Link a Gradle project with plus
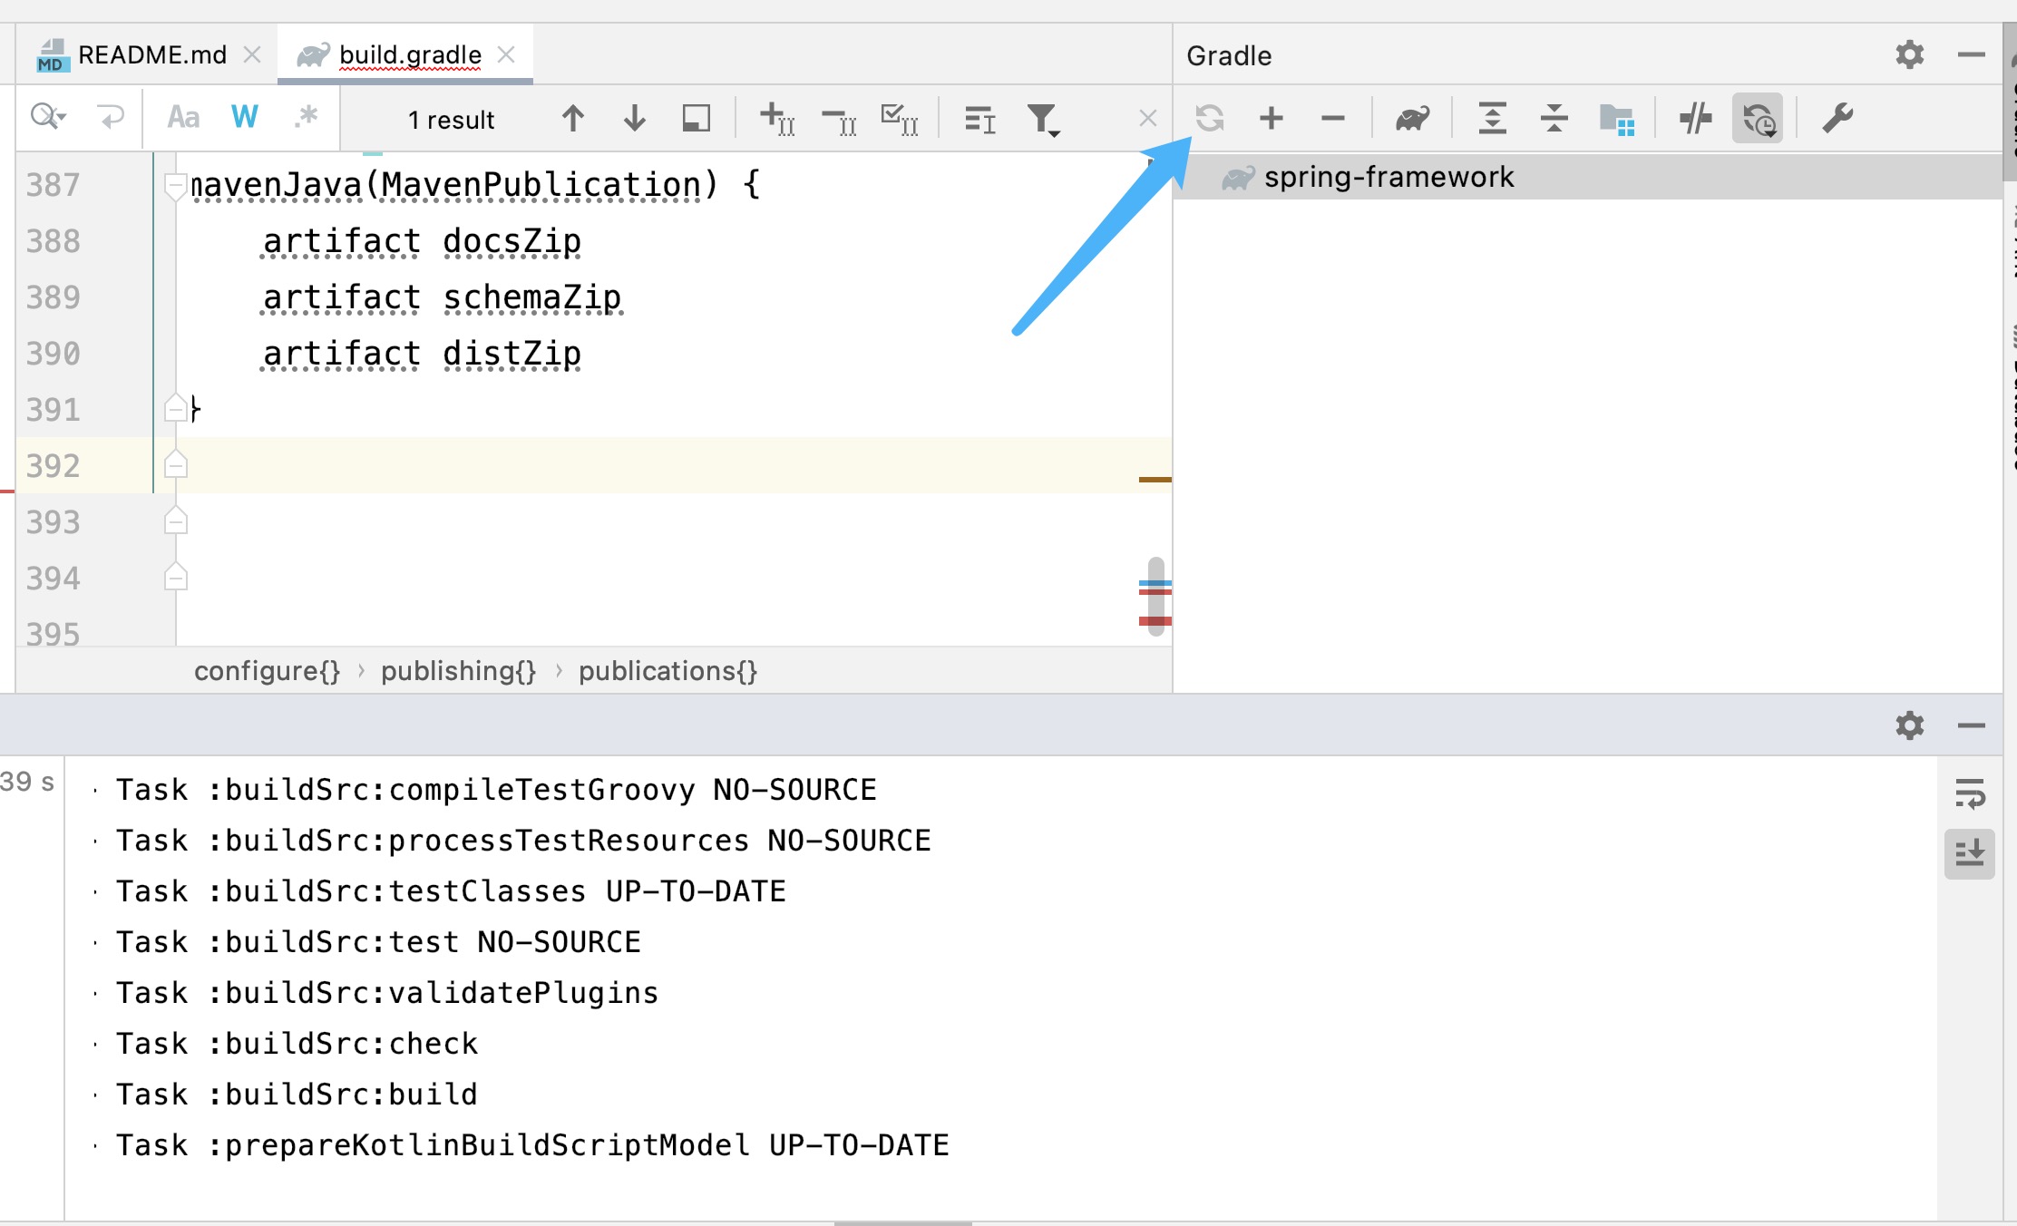 coord(1272,118)
